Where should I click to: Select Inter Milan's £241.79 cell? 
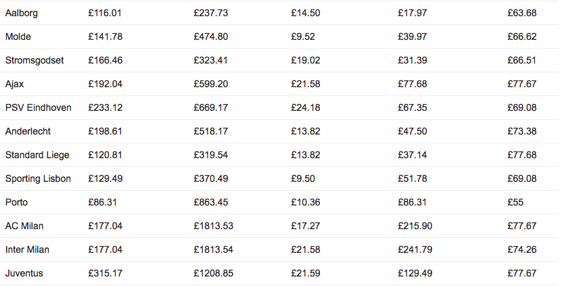point(415,249)
